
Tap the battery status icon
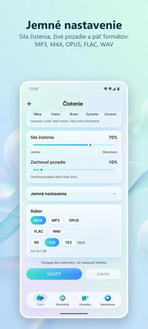point(118,89)
